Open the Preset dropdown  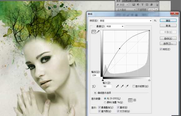(x=126, y=21)
